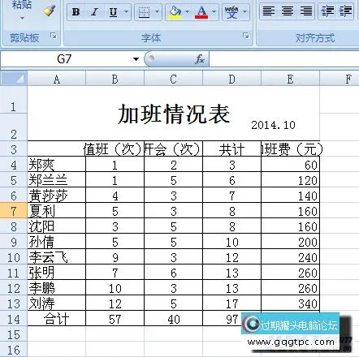Click 刘涛's total cell 17
This screenshot has width=359, height=357.
232,303
